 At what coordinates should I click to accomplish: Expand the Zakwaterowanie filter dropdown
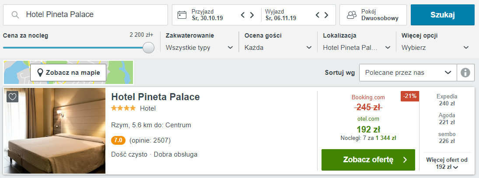click(x=199, y=48)
